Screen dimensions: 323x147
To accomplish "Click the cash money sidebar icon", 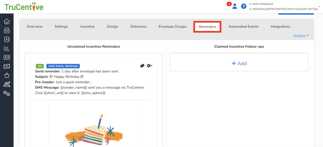I will [x=7, y=66].
